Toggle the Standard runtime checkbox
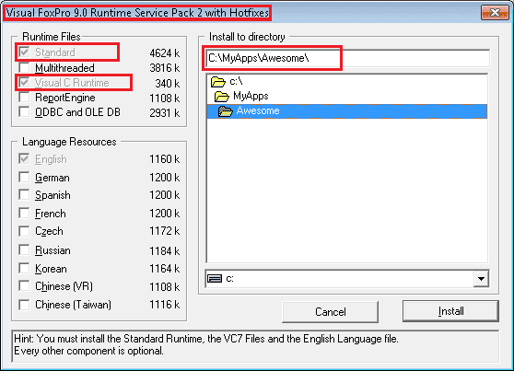The image size is (514, 371). tap(24, 52)
